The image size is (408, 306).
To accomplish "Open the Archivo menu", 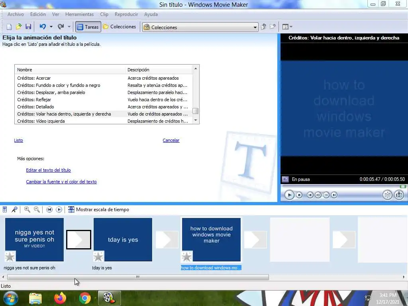I will (x=16, y=14).
